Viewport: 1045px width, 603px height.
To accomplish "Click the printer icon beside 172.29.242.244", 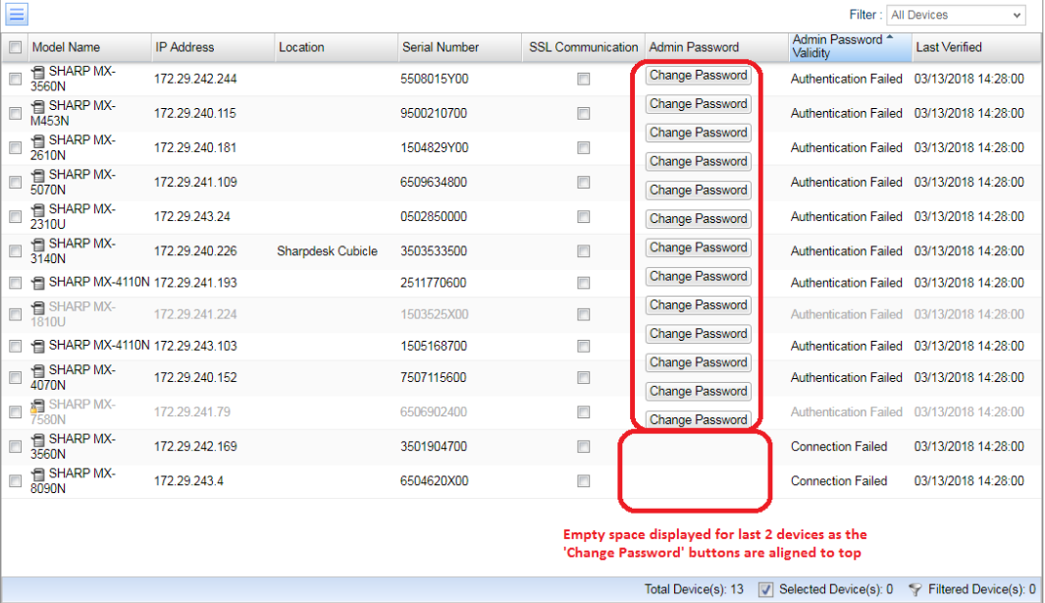I will 38,72.
